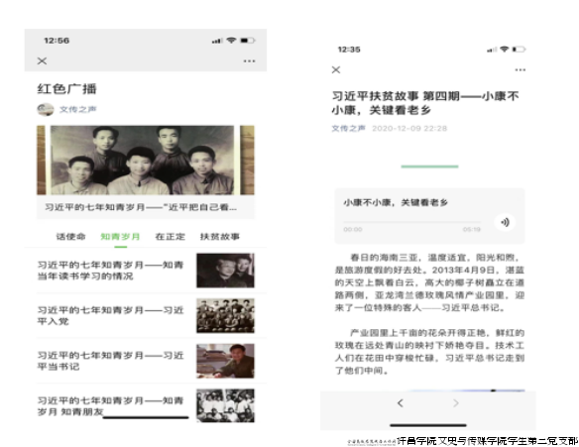Tap battery icon in left phone status bar
The image size is (579, 447).
(248, 41)
